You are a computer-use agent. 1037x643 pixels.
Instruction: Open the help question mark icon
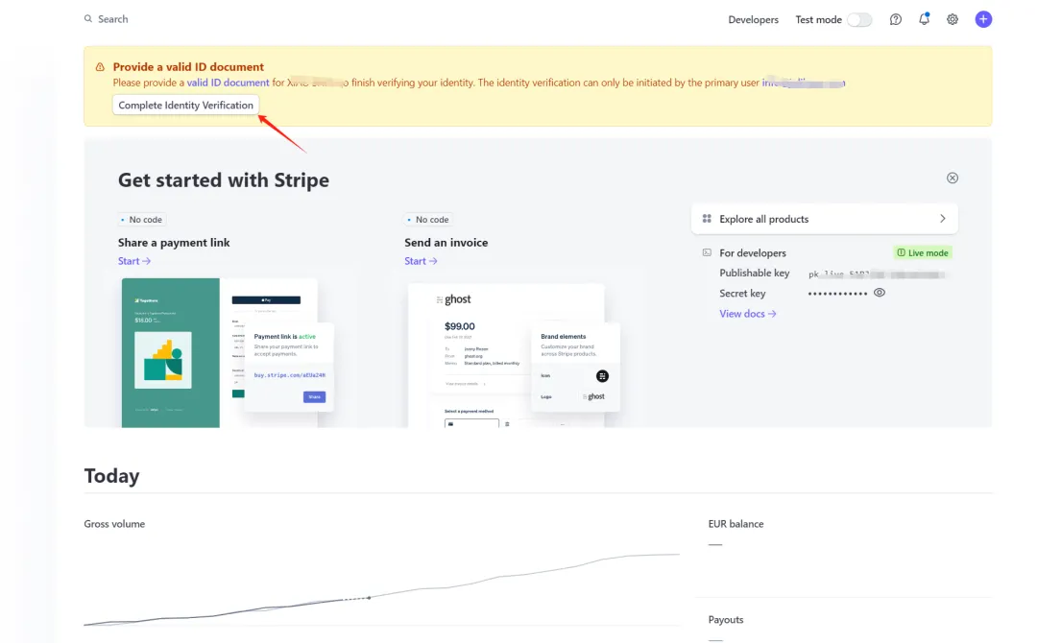pos(895,20)
